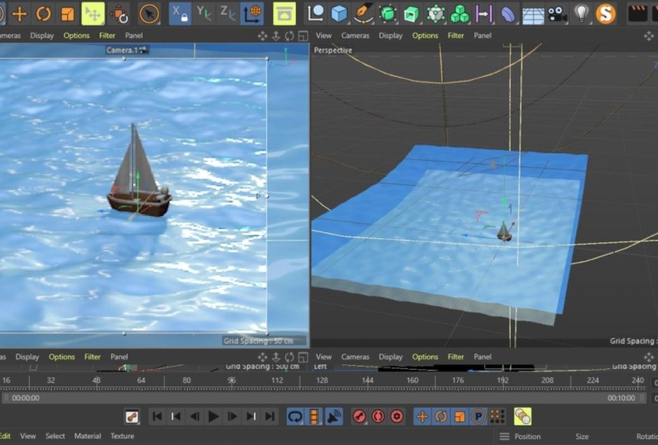658x445 pixels.
Task: Add a Cube primitive object
Action: click(339, 13)
